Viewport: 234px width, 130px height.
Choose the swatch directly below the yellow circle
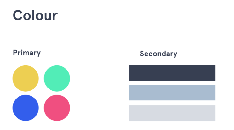click(26, 108)
